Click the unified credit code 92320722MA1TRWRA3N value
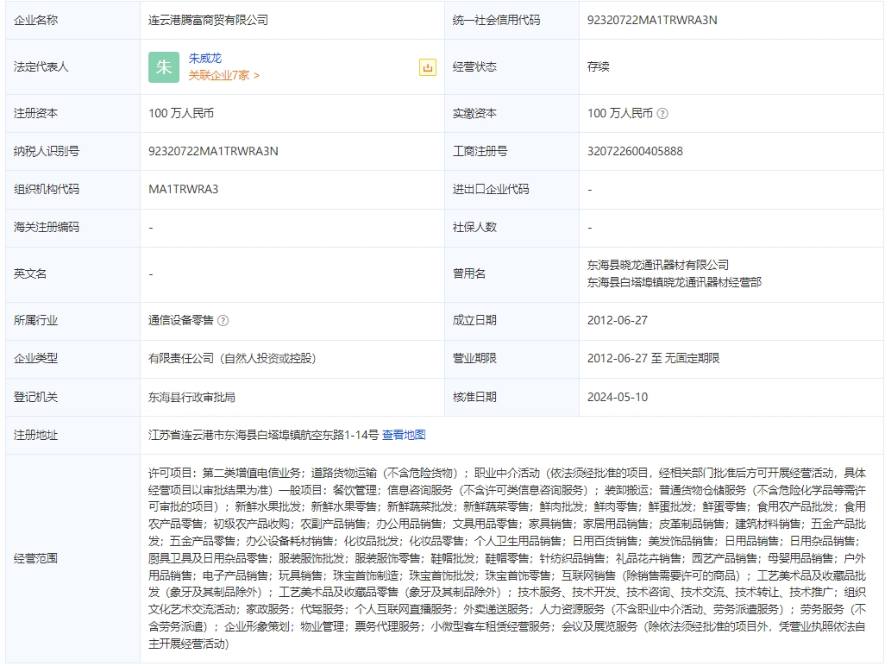Viewport: 885px width, 666px height. (x=652, y=20)
